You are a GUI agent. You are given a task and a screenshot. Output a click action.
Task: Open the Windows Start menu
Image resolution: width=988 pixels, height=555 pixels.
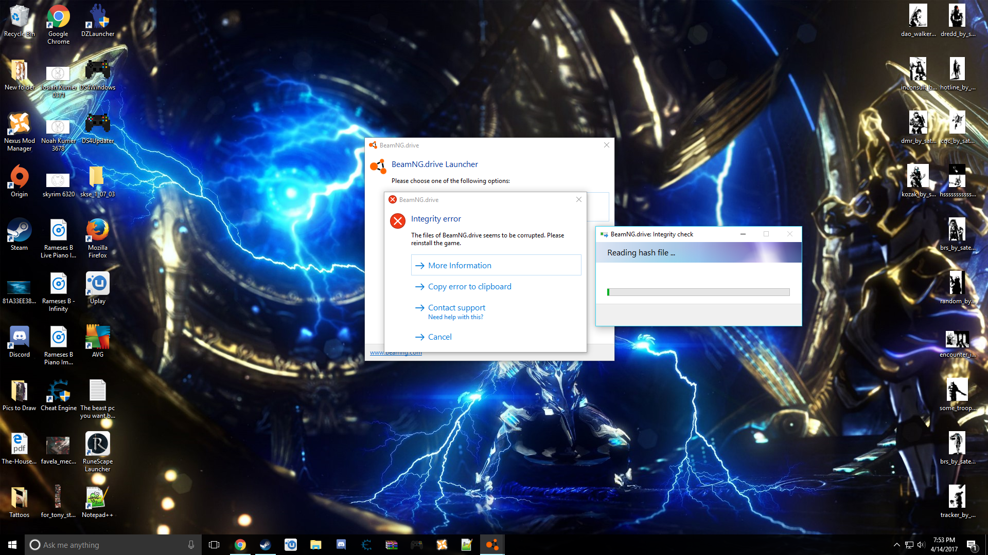click(x=12, y=545)
